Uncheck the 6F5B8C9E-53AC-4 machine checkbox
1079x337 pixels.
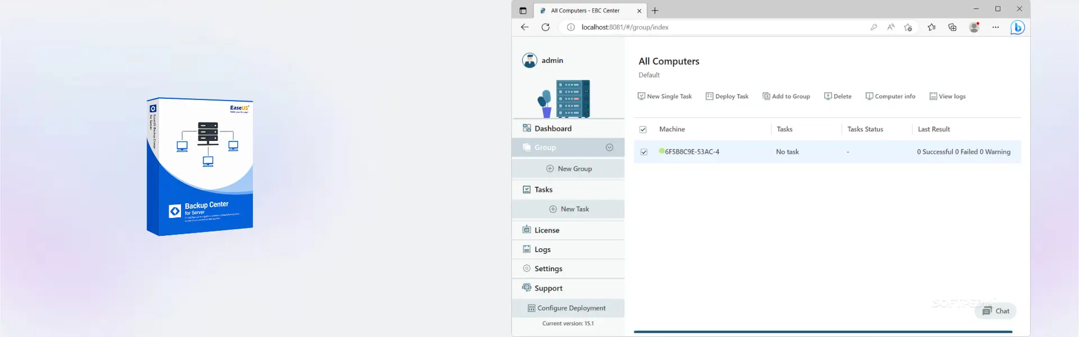coord(644,152)
